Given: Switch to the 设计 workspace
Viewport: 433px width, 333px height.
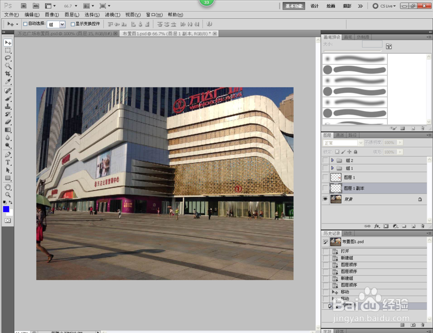Looking at the screenshot, I should click(x=314, y=6).
